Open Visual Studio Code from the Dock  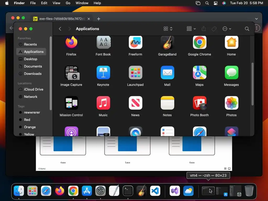click(x=155, y=191)
